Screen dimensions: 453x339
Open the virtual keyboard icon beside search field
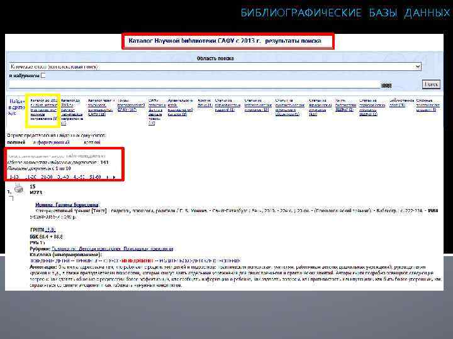pos(386,85)
